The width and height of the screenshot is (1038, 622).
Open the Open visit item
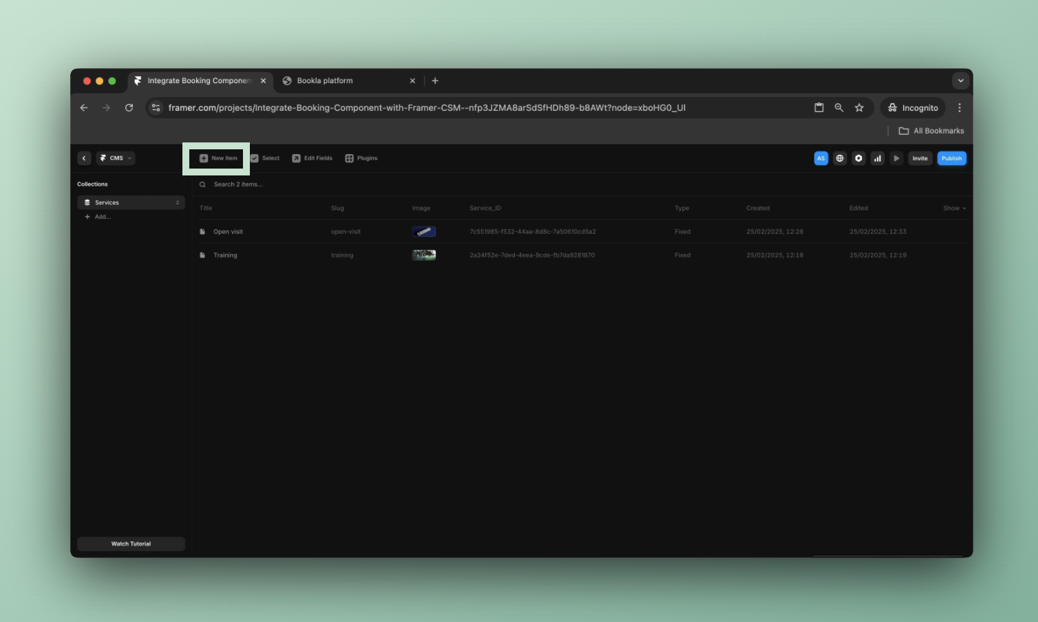click(228, 232)
